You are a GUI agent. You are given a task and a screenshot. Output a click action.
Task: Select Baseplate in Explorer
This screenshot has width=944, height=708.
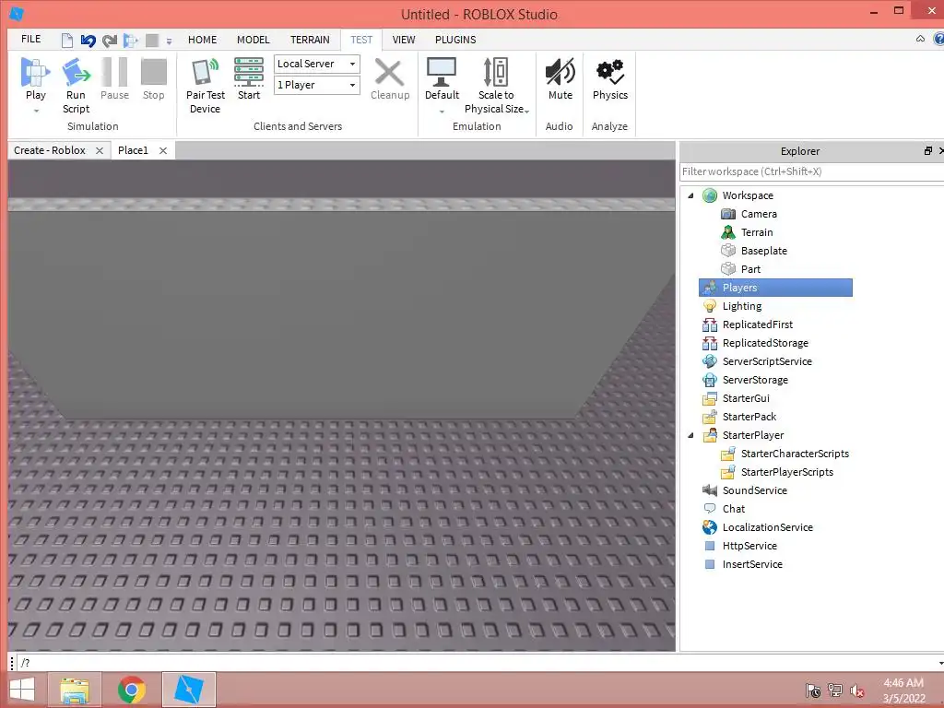point(764,251)
